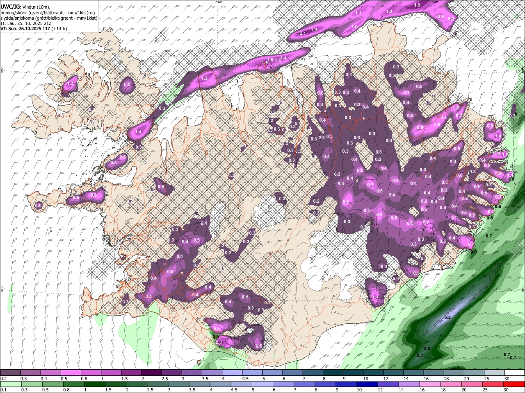Select the dark teal swatch between 8 and 9, top row
The image size is (525, 393).
click(x=333, y=373)
